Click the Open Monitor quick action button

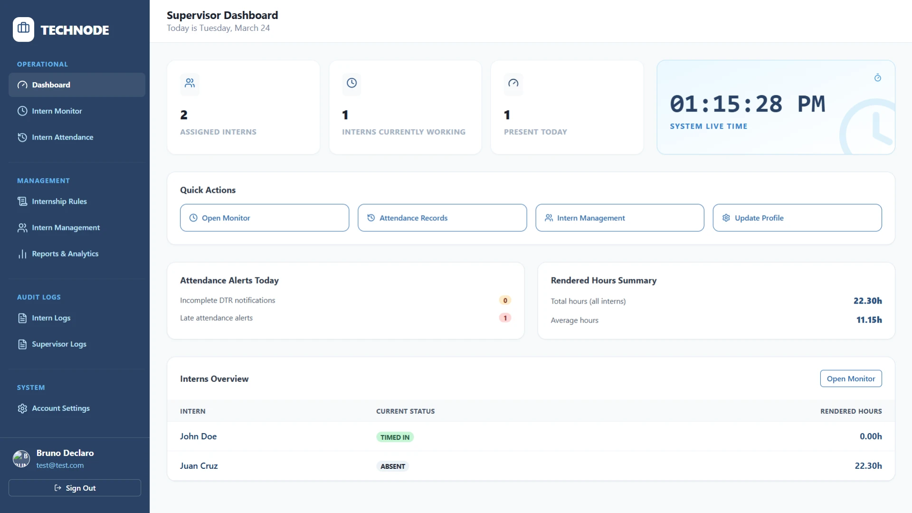[265, 218]
